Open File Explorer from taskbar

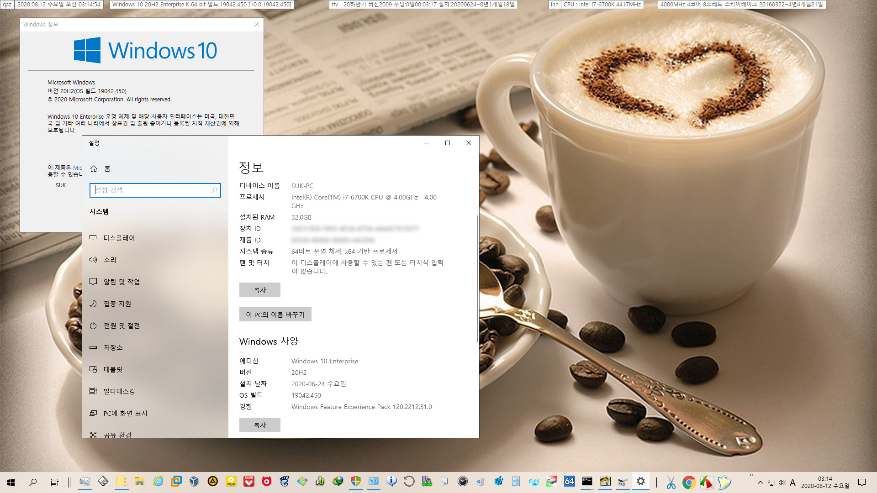(139, 482)
